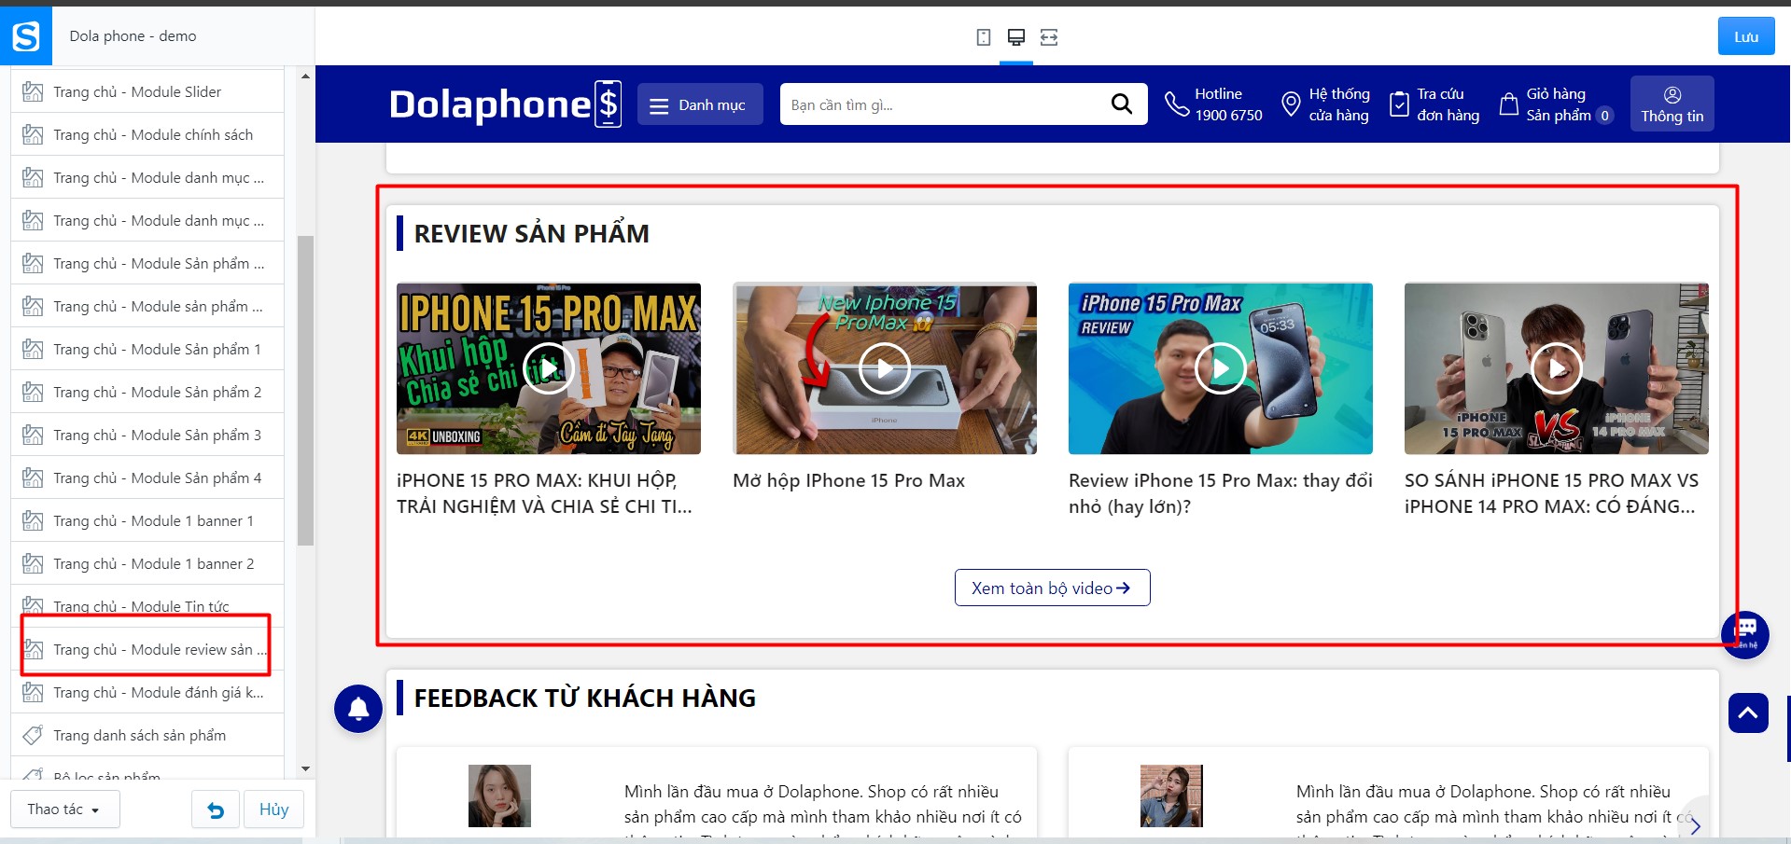Click the store location pin icon
Image resolution: width=1791 pixels, height=844 pixels.
1291,104
